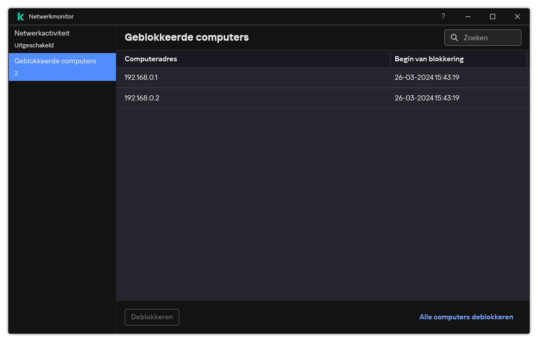Click the Deblokkeren button
538x342 pixels.
click(152, 317)
